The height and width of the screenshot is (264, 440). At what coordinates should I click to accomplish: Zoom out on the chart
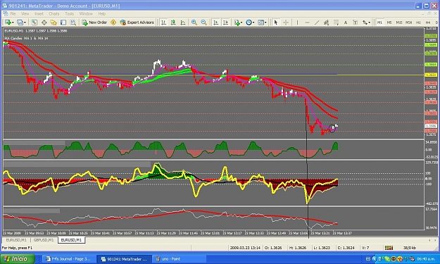point(203,22)
